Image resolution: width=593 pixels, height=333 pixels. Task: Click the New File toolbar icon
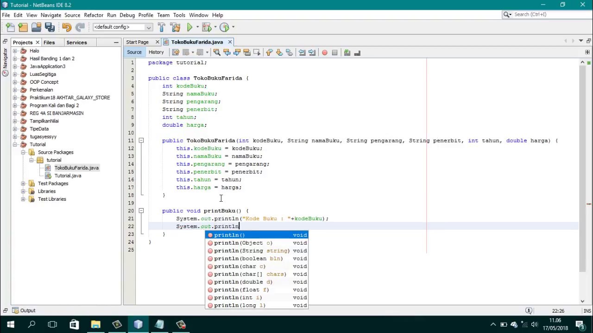10,27
